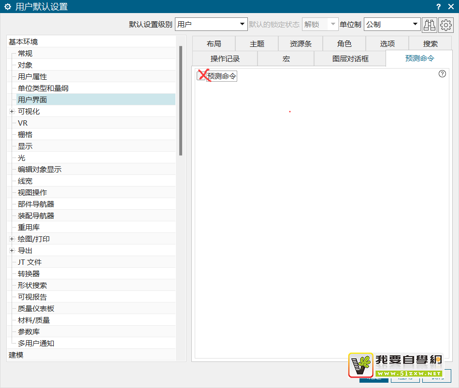The image size is (459, 388).
Task: Click the title bar help question mark
Action: [438, 7]
